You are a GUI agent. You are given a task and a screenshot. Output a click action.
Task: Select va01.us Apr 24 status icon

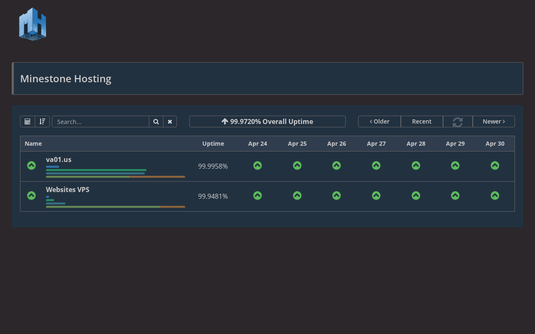pyautogui.click(x=257, y=166)
